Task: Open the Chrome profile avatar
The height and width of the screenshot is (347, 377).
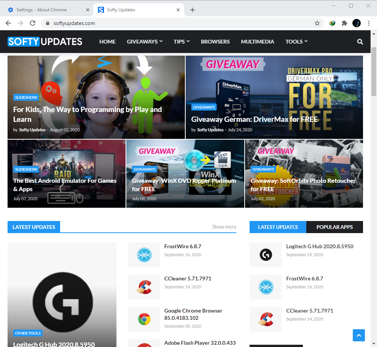Action: (x=356, y=23)
